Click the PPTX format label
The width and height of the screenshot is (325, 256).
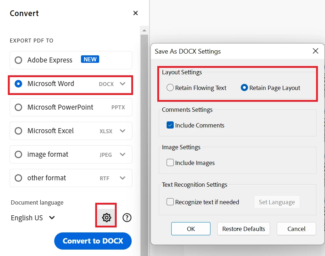[118, 107]
